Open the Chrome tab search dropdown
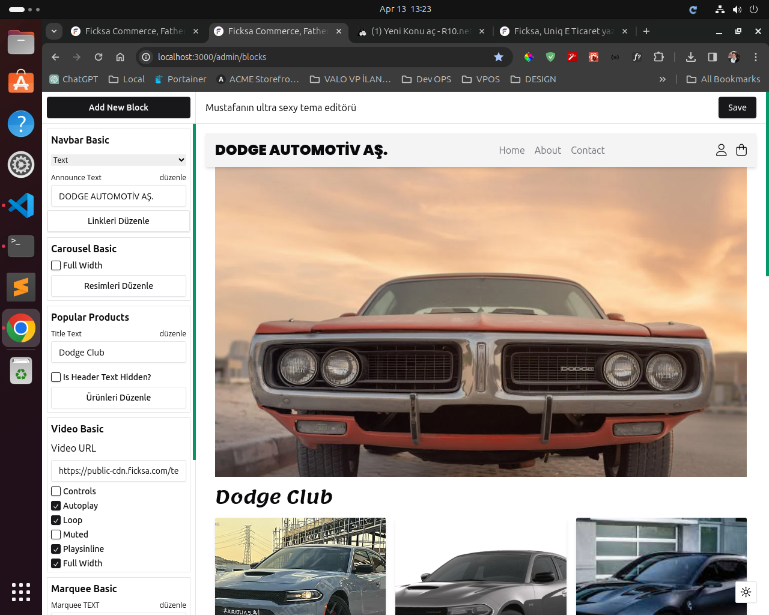This screenshot has height=615, width=769. click(54, 31)
